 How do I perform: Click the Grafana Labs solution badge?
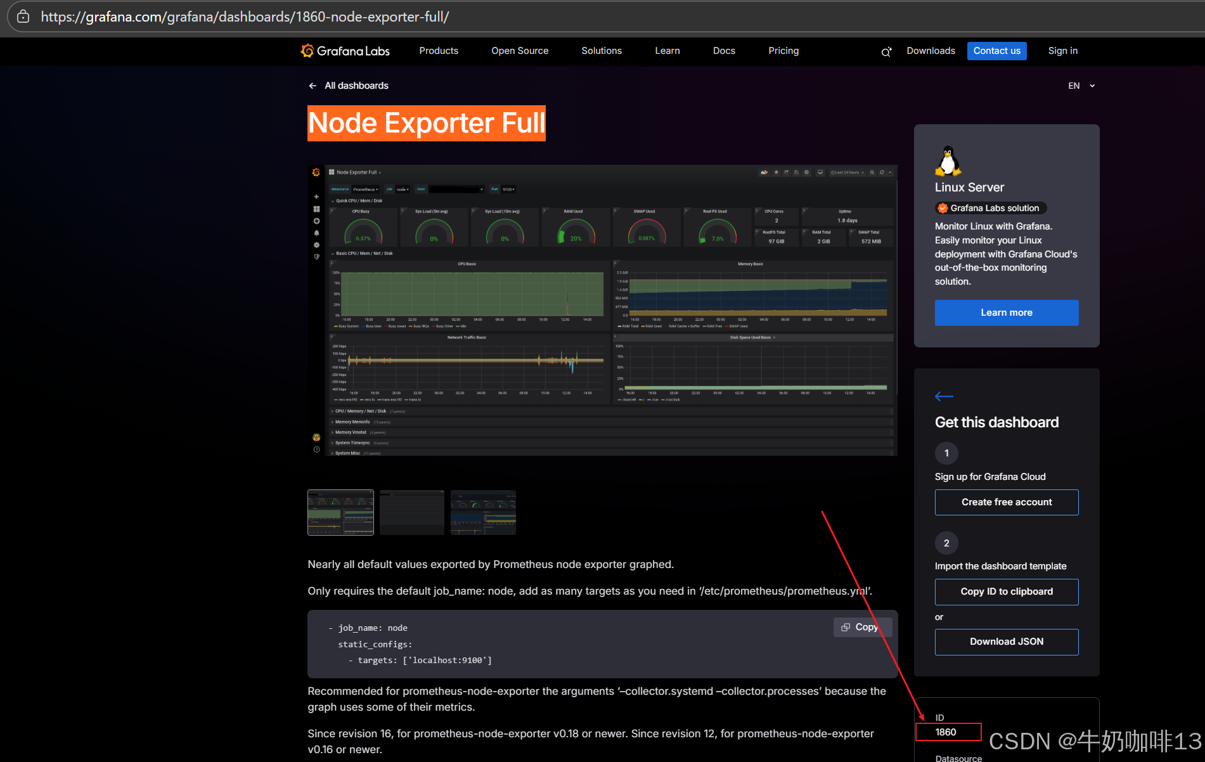[x=991, y=208]
